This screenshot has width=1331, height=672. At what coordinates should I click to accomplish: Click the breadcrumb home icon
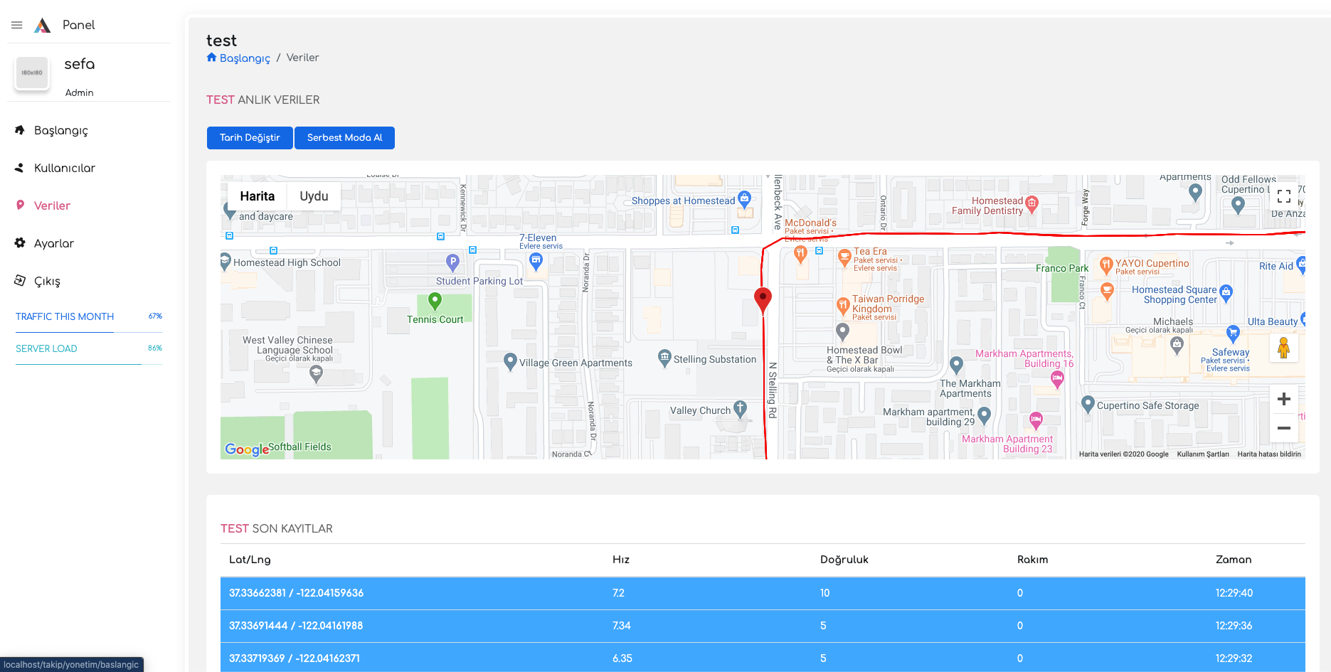coord(211,58)
